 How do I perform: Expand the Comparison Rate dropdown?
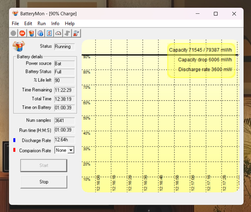(71, 150)
